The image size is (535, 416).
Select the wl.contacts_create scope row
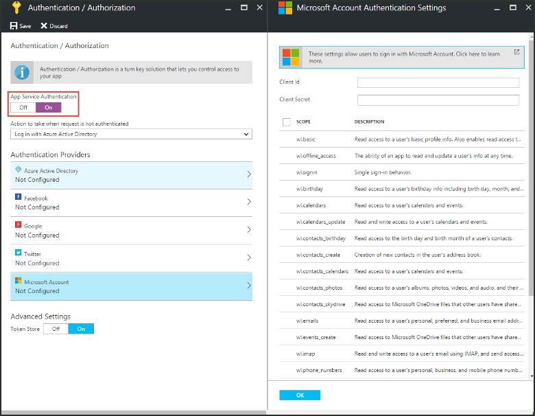401,255
